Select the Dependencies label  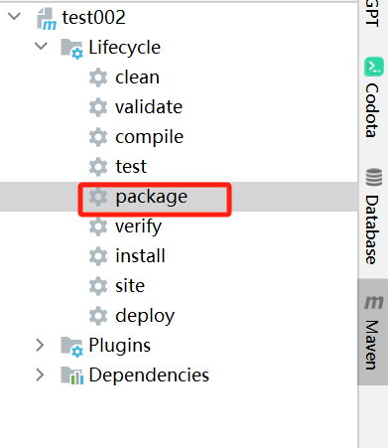tap(149, 375)
